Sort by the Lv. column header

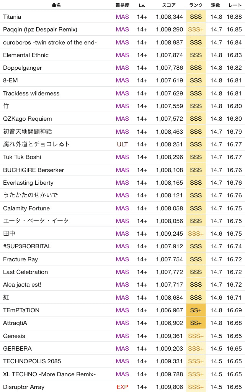pos(142,5)
